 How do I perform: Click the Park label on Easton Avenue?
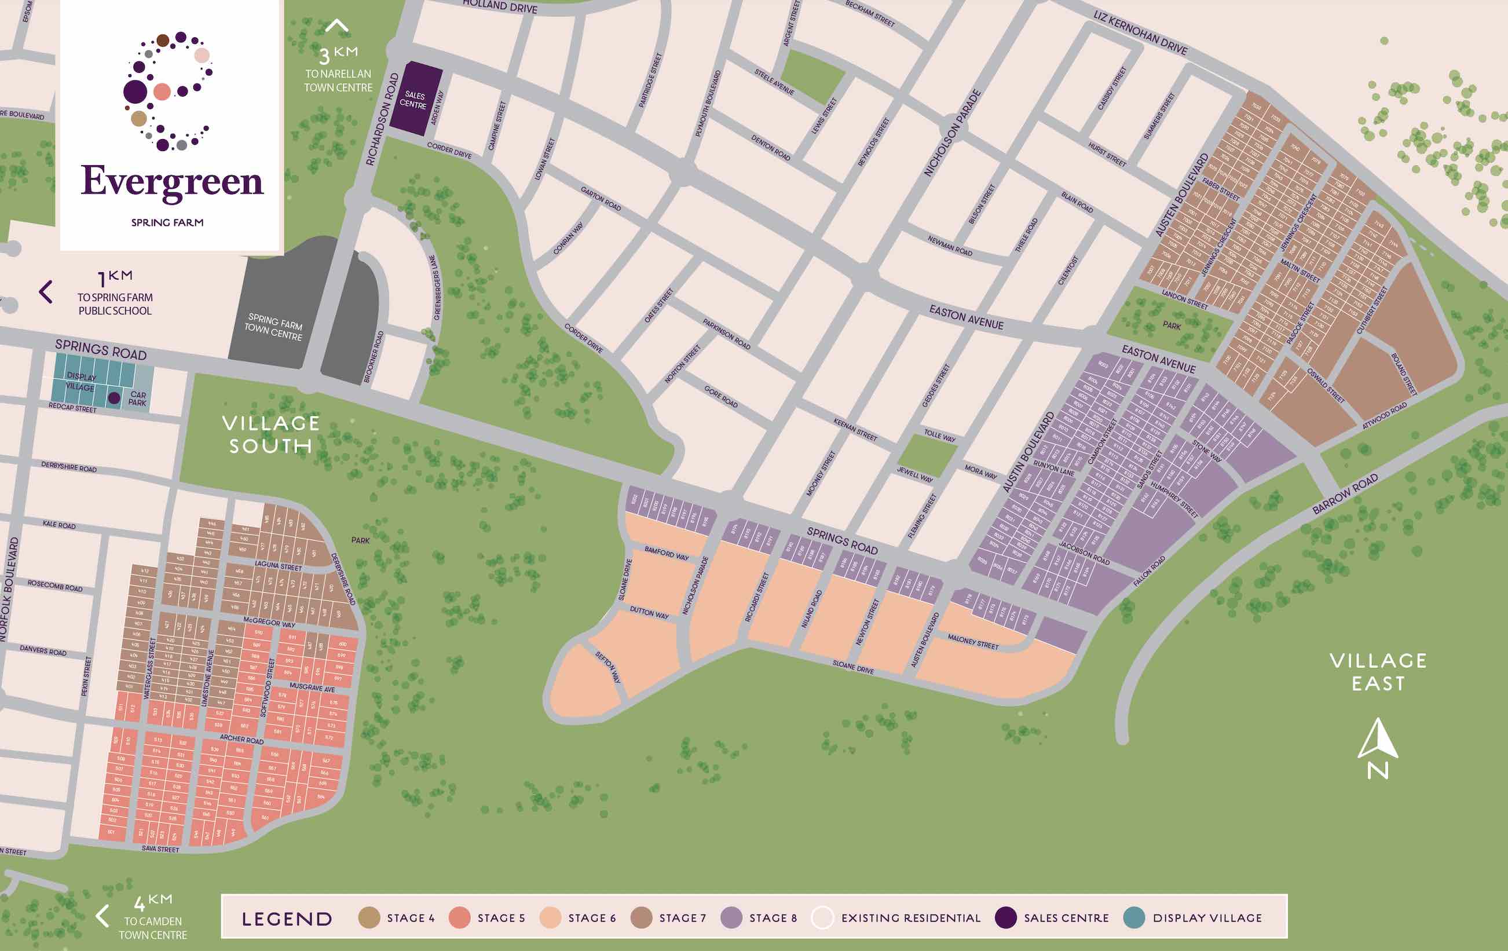(1172, 325)
